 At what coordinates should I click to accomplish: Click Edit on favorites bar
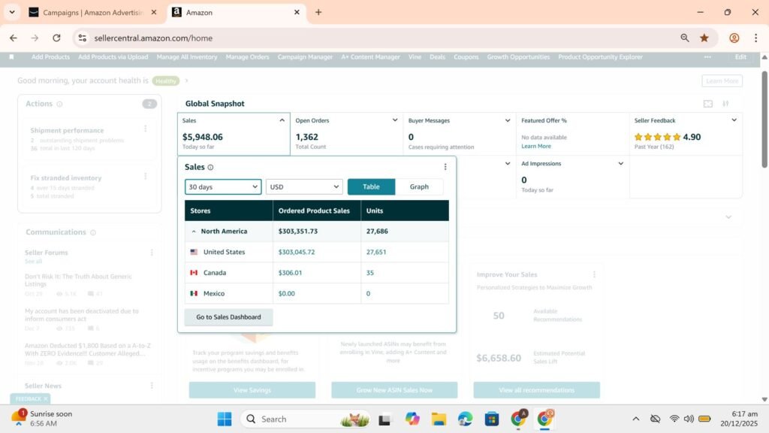click(740, 57)
